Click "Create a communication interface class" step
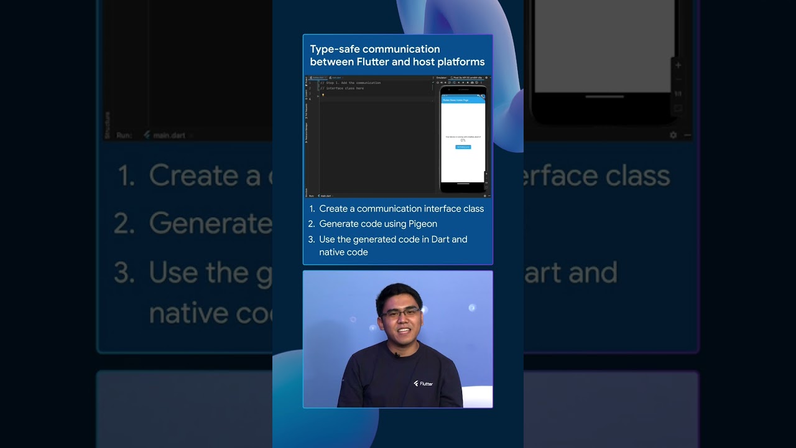 [x=402, y=208]
